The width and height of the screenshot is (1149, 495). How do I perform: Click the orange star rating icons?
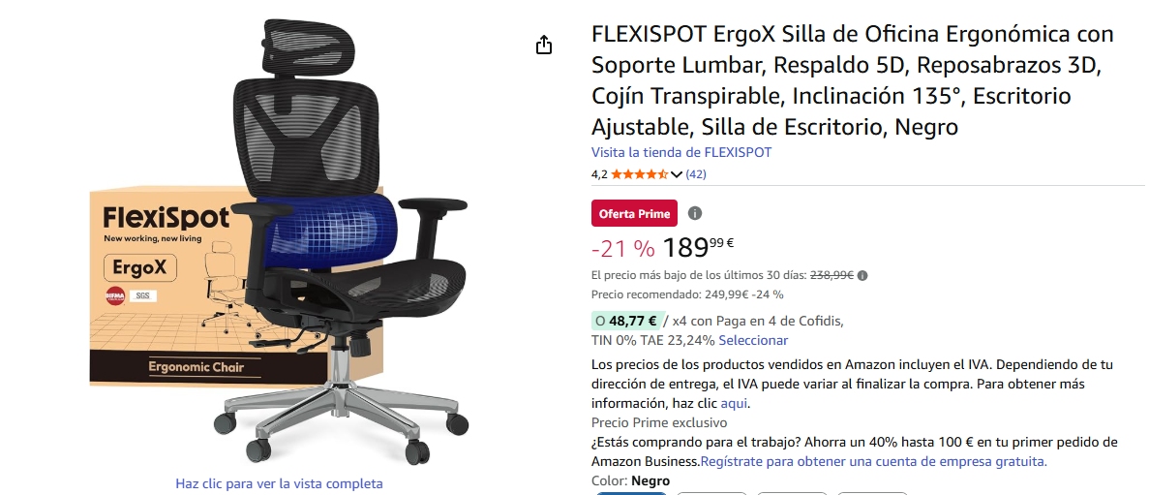pyautogui.click(x=639, y=174)
